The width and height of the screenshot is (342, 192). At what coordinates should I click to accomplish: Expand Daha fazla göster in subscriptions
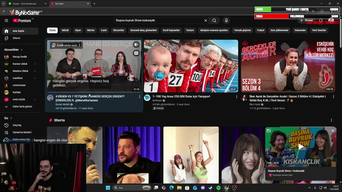coord(20,107)
